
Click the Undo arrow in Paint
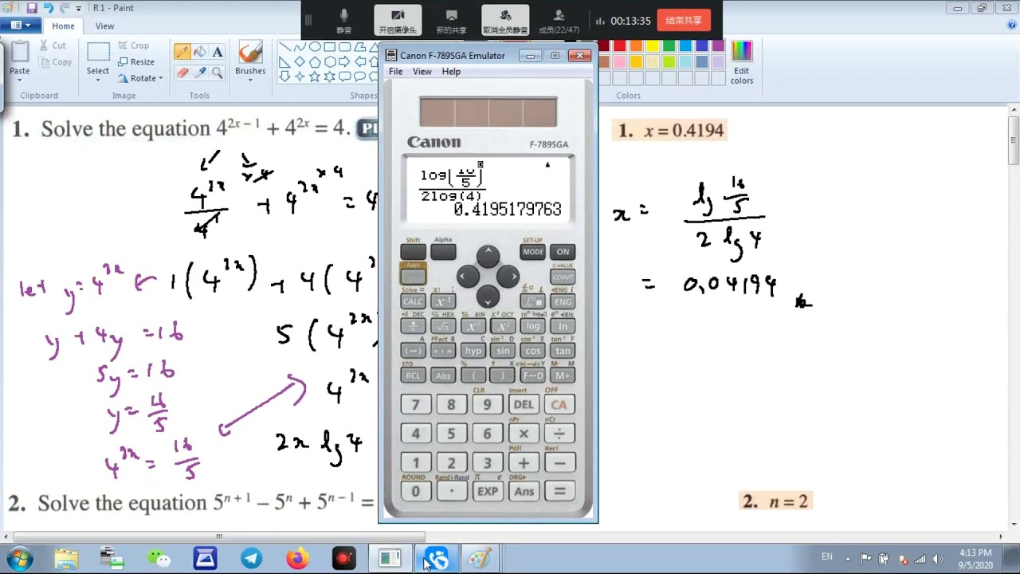(48, 8)
